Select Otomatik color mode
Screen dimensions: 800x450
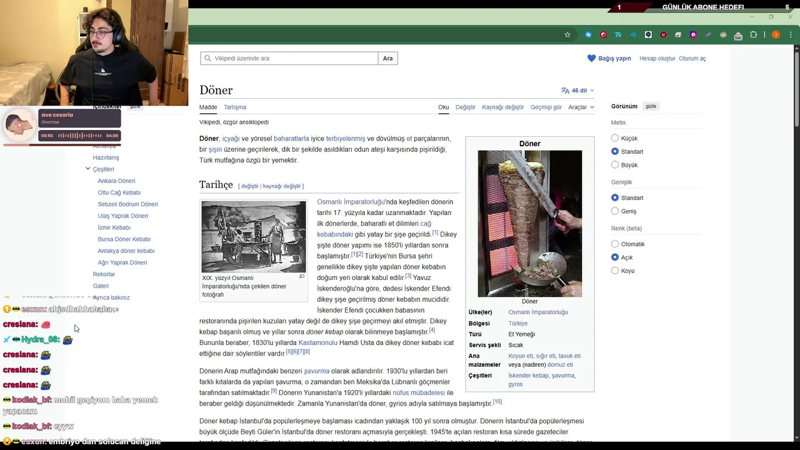click(615, 244)
